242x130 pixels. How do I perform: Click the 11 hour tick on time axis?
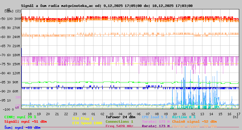[184, 114]
